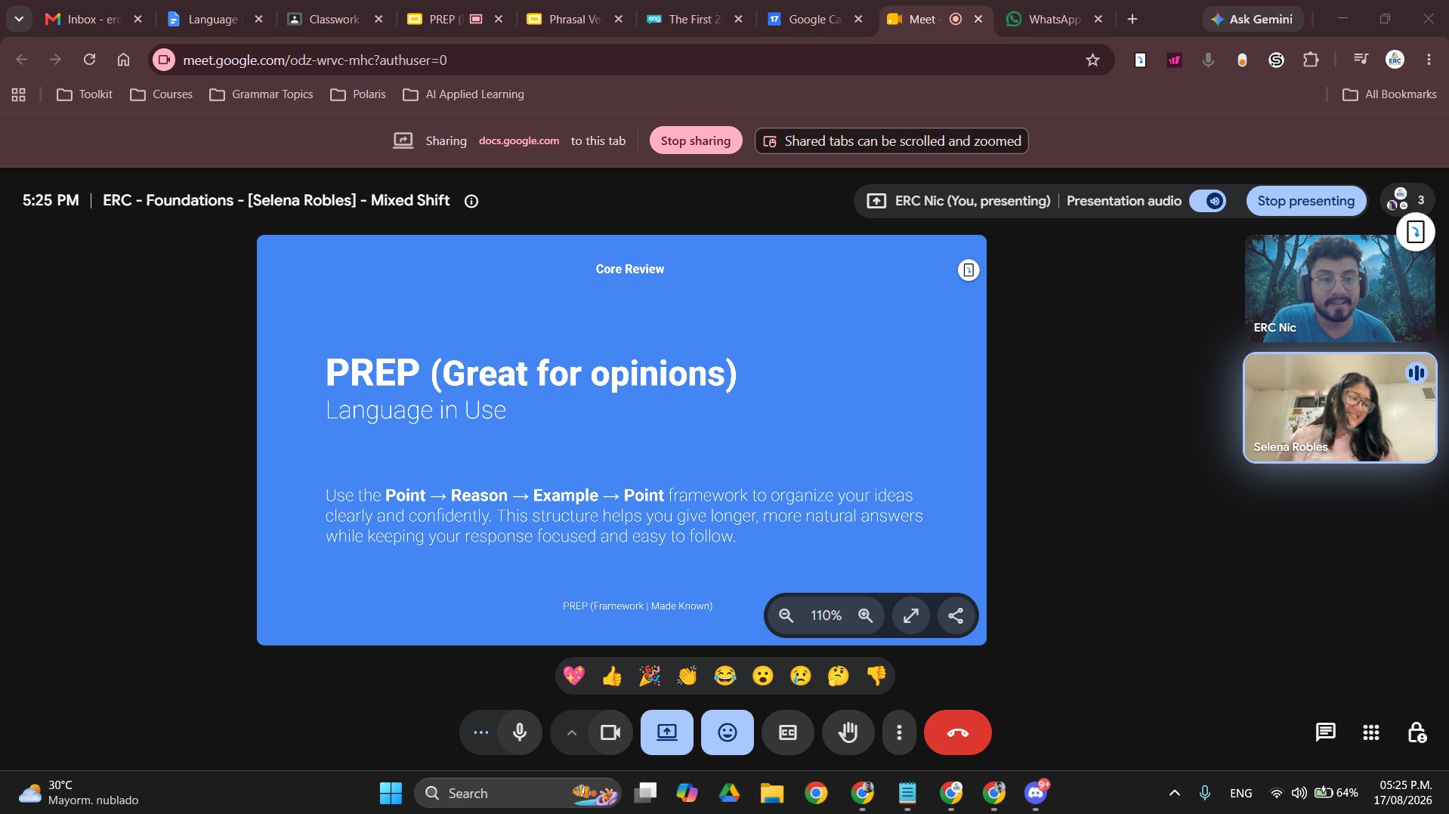Click the icon at slide top-right corner
The width and height of the screenshot is (1449, 814).
point(969,270)
